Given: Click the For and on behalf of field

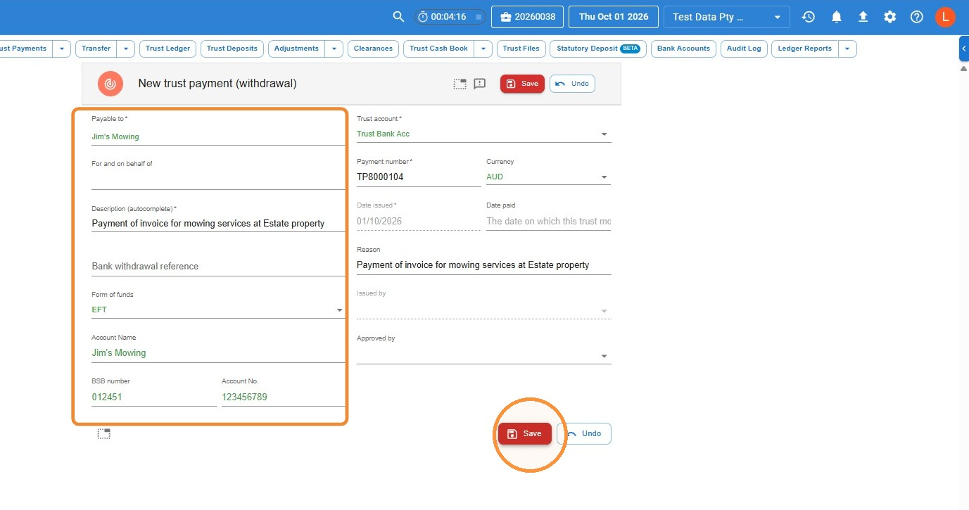Looking at the screenshot, I should pos(218,179).
